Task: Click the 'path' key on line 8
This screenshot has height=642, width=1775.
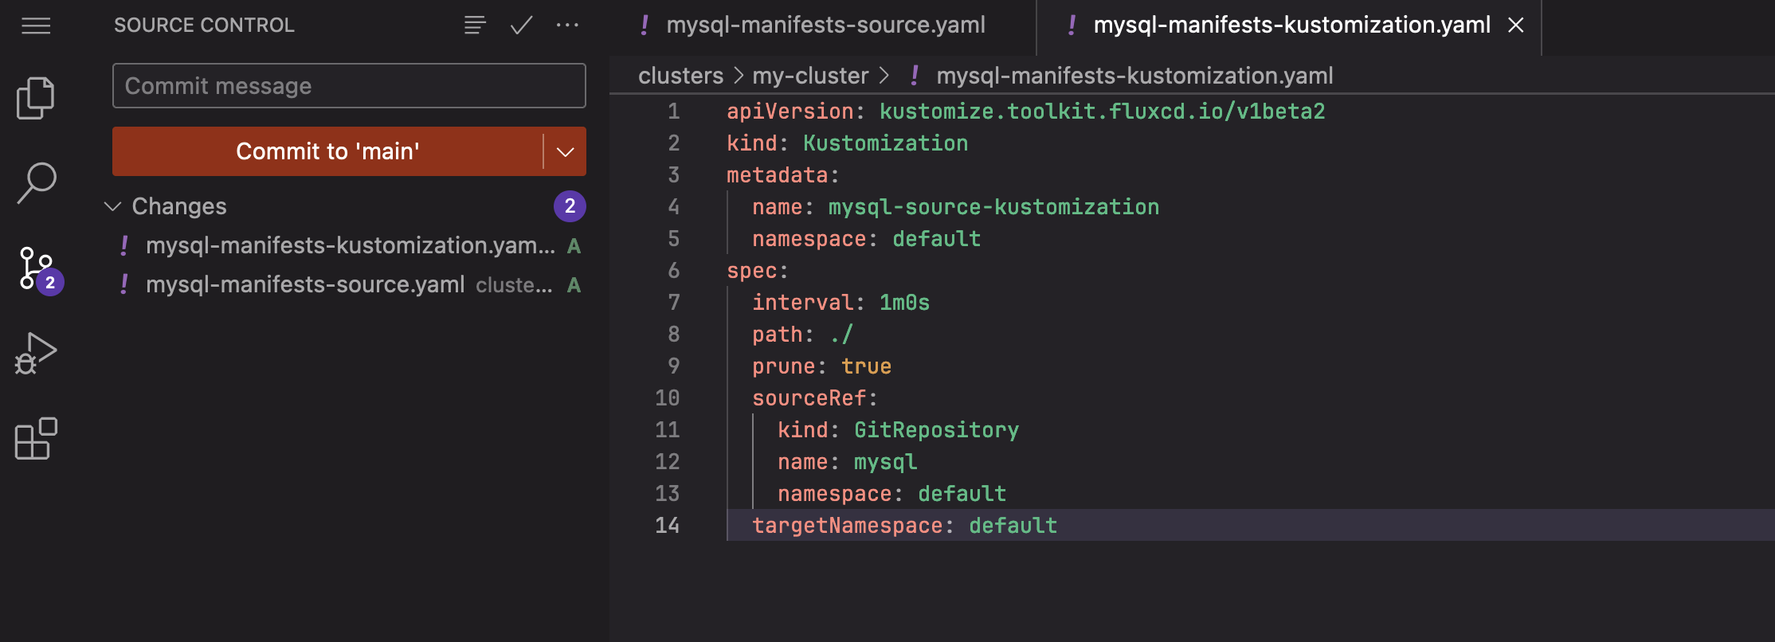Action: pos(778,335)
